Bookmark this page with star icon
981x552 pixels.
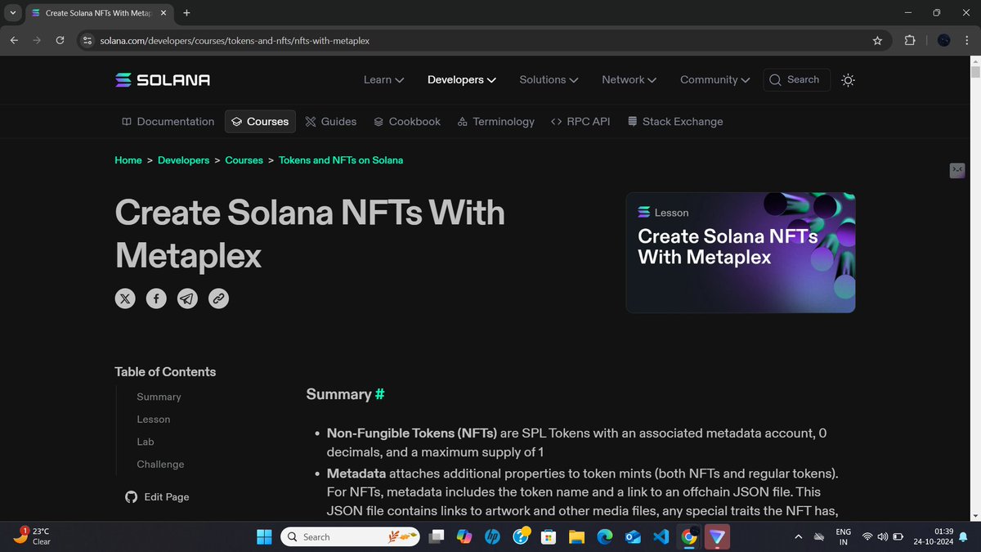point(877,40)
